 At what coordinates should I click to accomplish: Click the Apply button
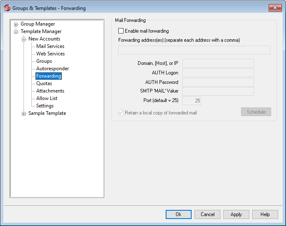(236, 214)
